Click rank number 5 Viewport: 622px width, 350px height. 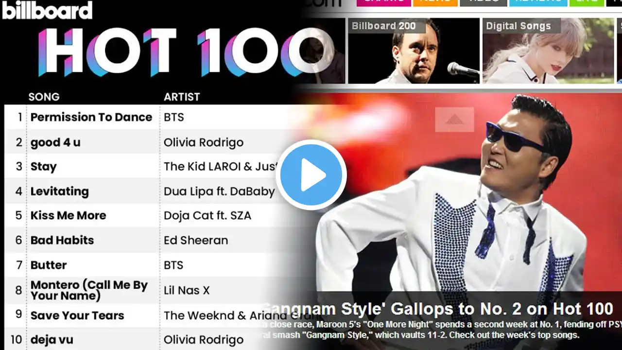click(19, 215)
